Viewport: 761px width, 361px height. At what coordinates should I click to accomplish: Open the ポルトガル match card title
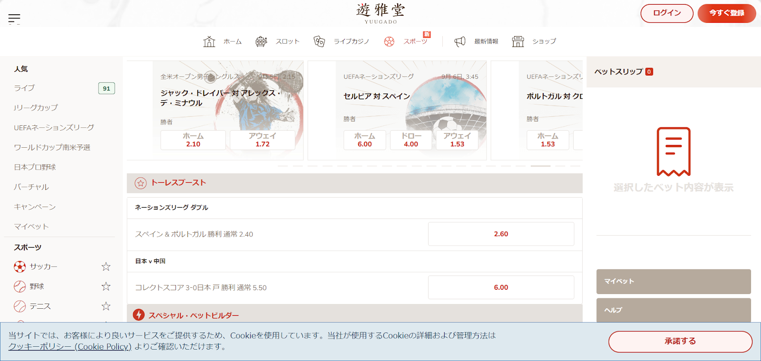click(x=555, y=96)
